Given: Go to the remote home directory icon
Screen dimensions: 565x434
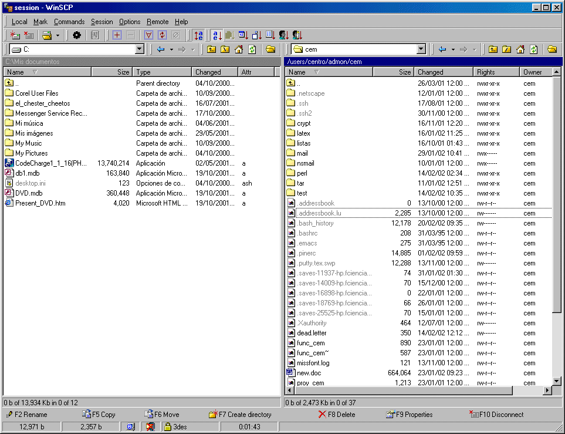Looking at the screenshot, I should (520, 49).
